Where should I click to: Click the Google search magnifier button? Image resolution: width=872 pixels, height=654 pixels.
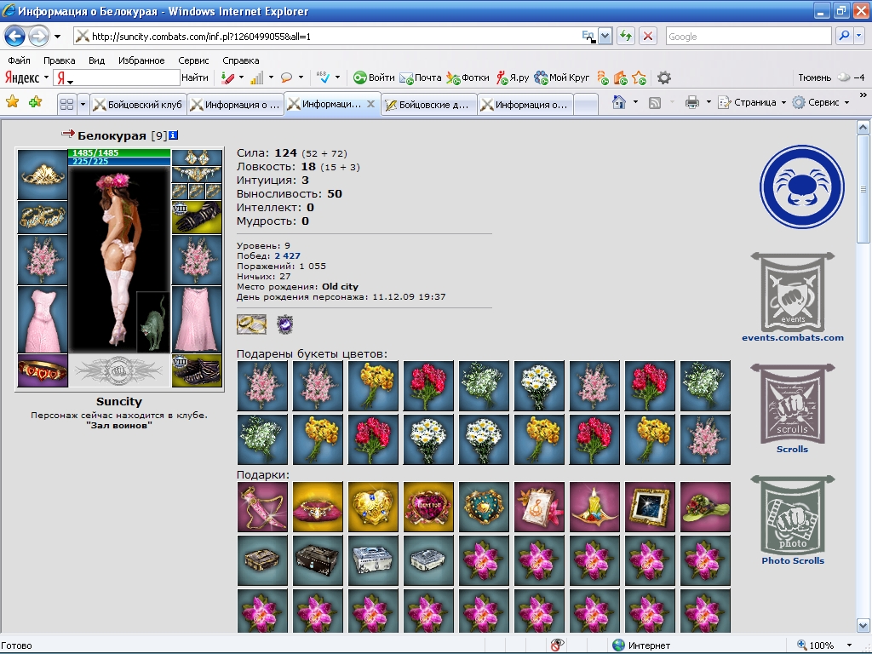pos(844,36)
